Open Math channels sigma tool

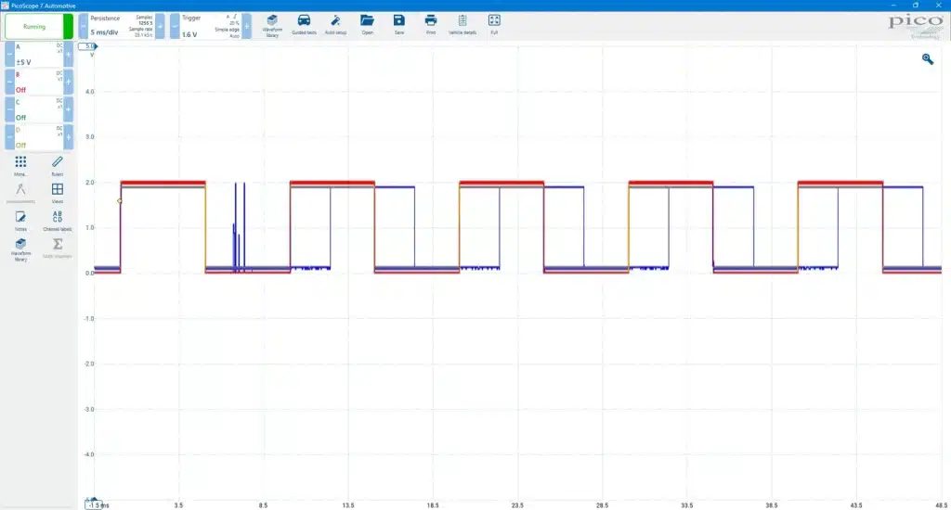(57, 249)
